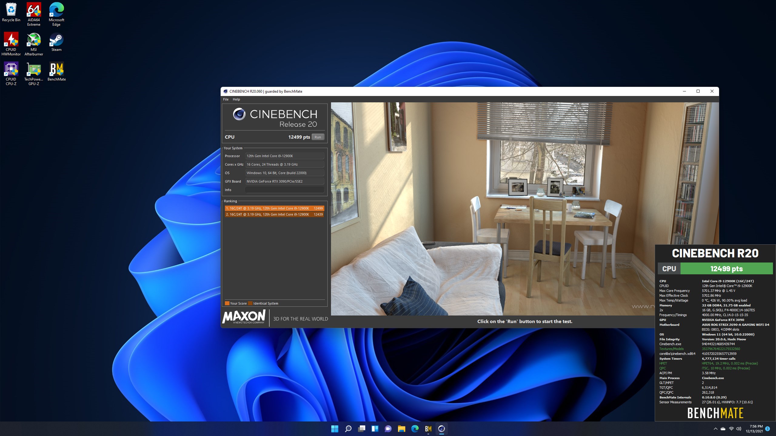Click the taskbar clock and date

tap(754, 429)
